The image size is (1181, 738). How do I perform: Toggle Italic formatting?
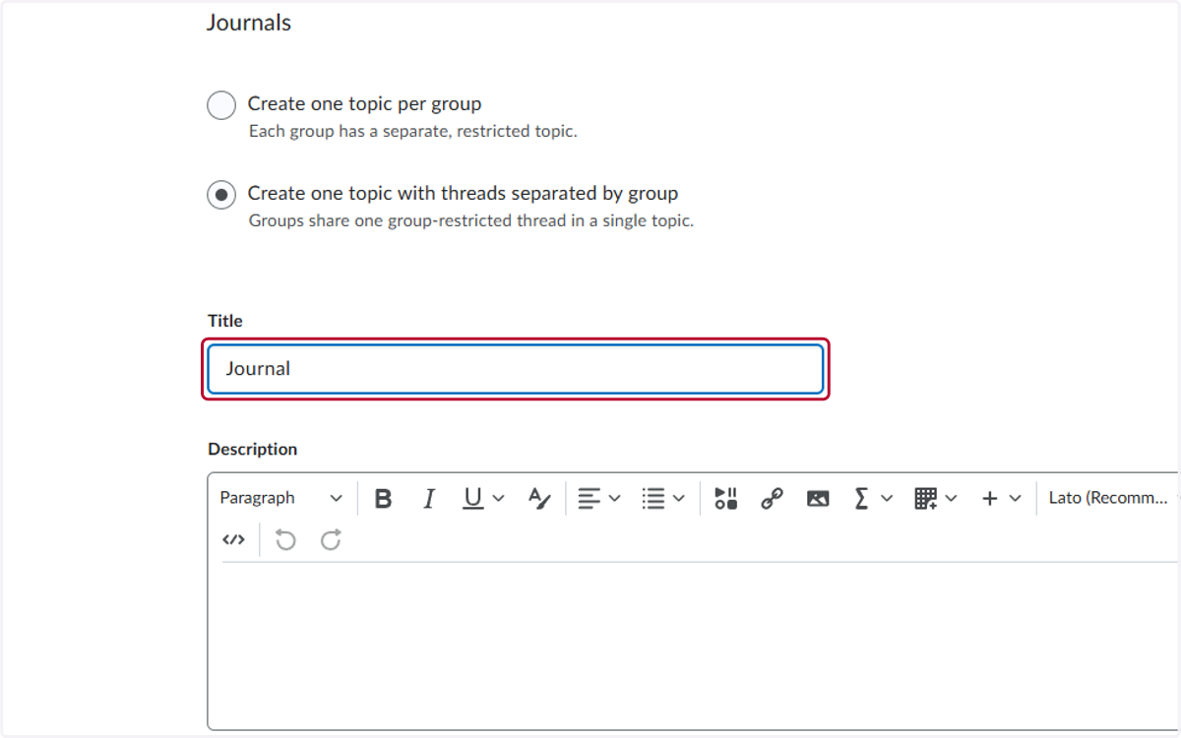(x=429, y=499)
